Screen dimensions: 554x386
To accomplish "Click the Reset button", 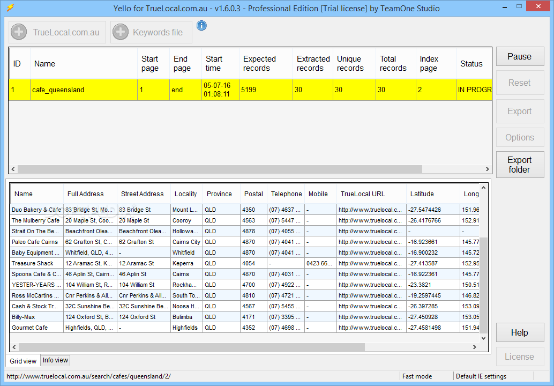I will (520, 83).
